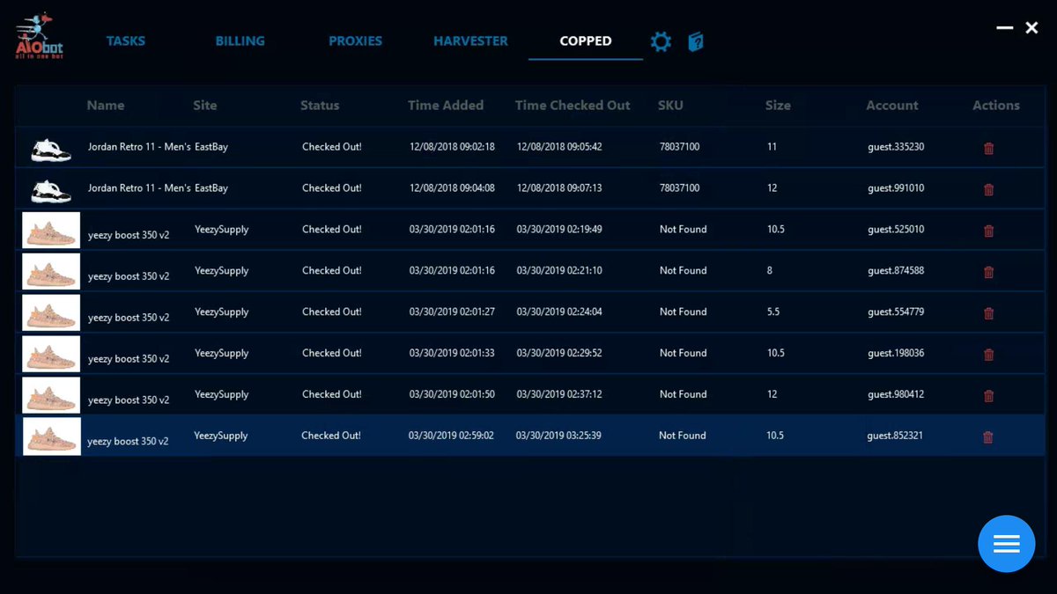Screen dimensions: 1057x594
Task: Click the yeezy thumbnail in guest.198036 row
Action: point(51,355)
